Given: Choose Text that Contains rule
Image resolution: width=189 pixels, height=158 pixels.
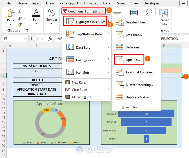Looking at the screenshot, I should coord(136,72).
